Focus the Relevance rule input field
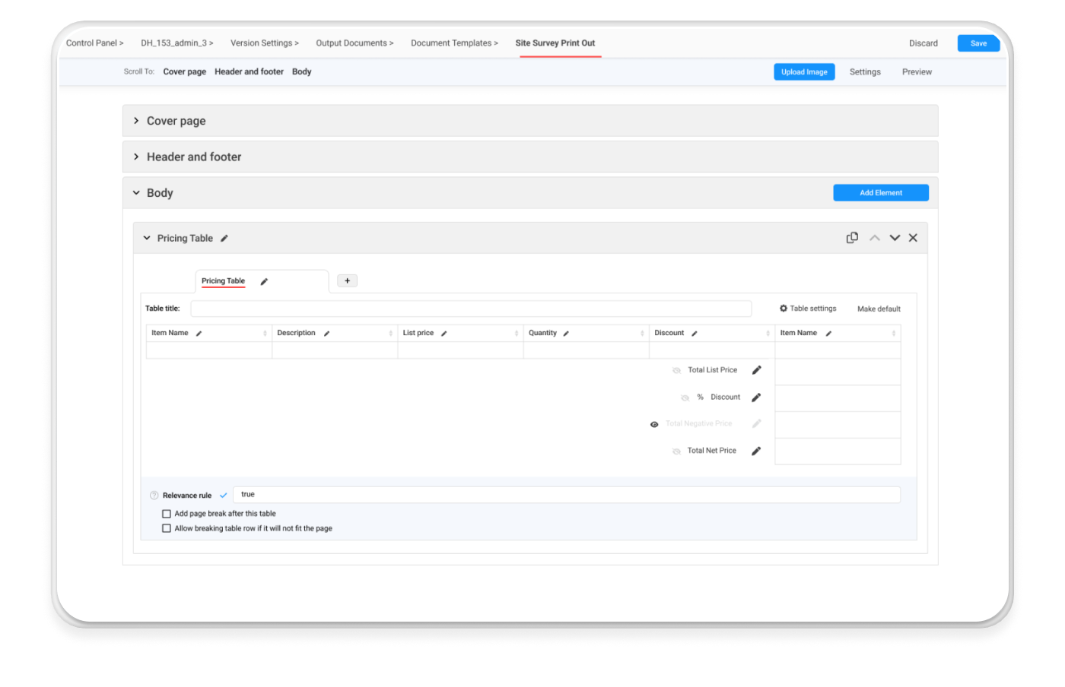1065x687 pixels. 567,495
